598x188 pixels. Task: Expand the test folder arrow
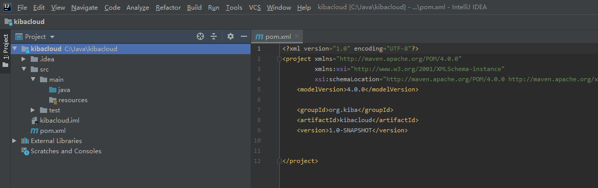(33, 110)
